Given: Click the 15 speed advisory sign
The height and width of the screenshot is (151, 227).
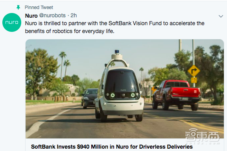Looking at the screenshot, I should (194, 80).
